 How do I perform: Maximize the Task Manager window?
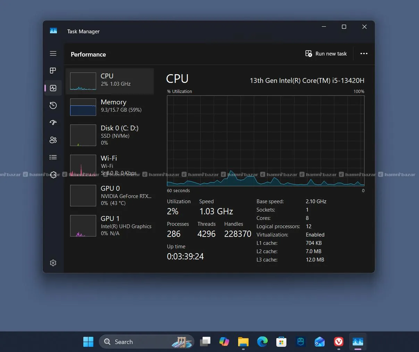344,27
